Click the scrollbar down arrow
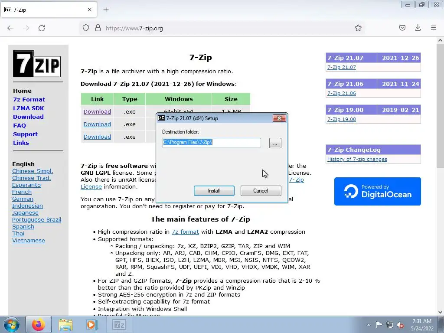444x333 pixels. click(x=441, y=312)
